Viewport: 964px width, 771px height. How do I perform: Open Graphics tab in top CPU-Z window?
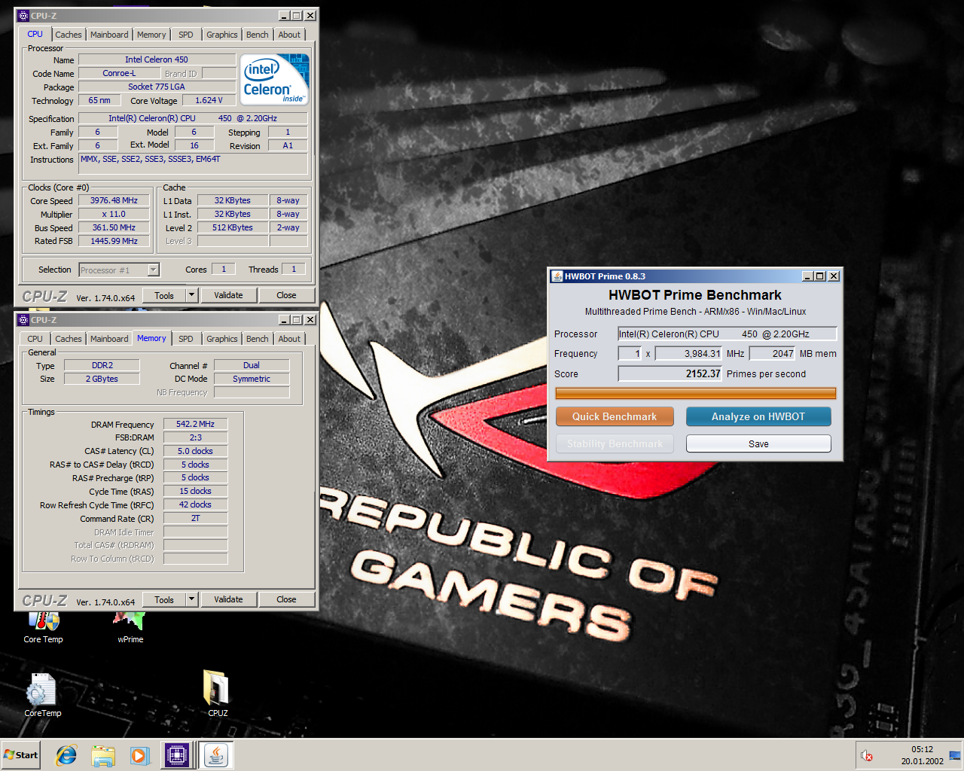coord(222,35)
